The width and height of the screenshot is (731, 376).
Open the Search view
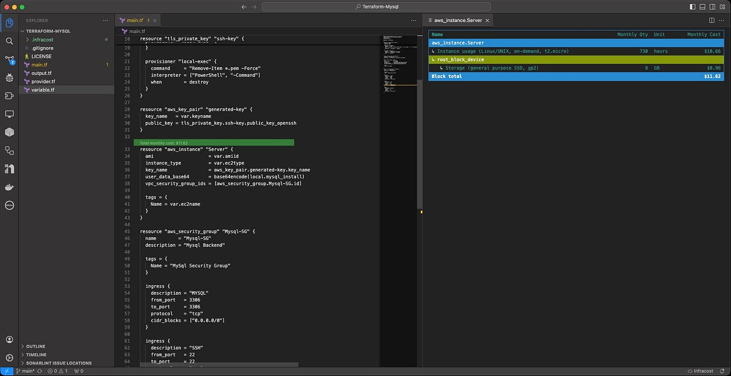click(x=9, y=41)
